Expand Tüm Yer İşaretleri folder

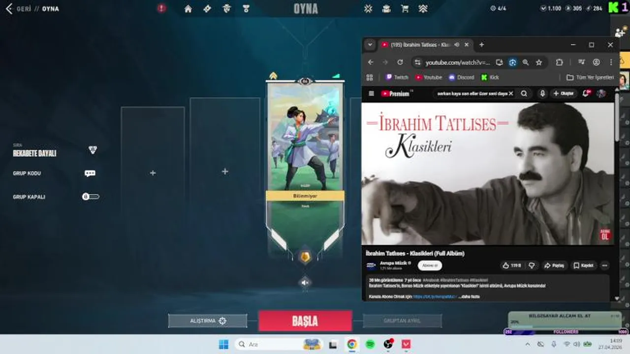(x=590, y=77)
